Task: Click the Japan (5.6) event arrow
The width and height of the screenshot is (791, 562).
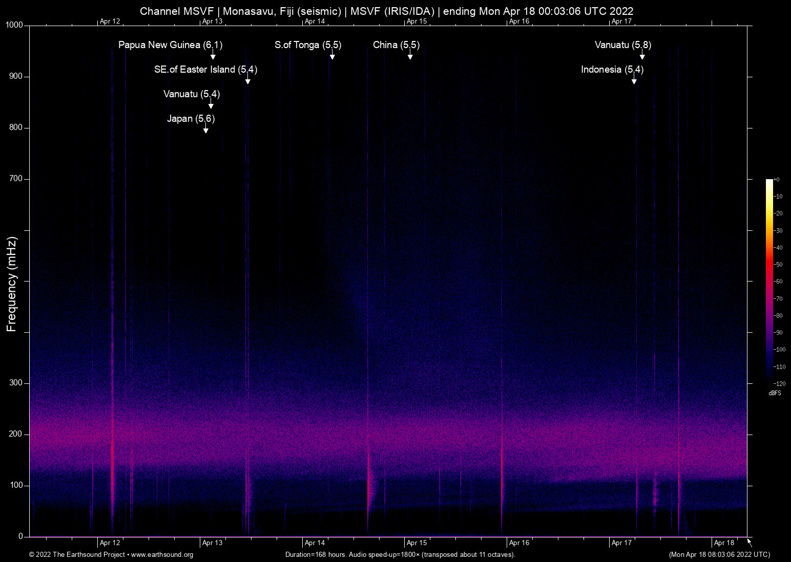Action: (x=205, y=129)
